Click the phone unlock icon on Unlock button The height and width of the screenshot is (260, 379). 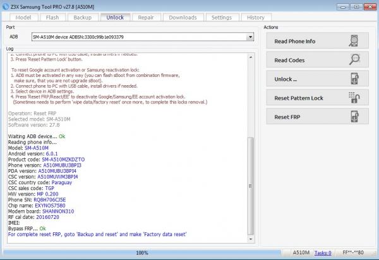click(354, 78)
